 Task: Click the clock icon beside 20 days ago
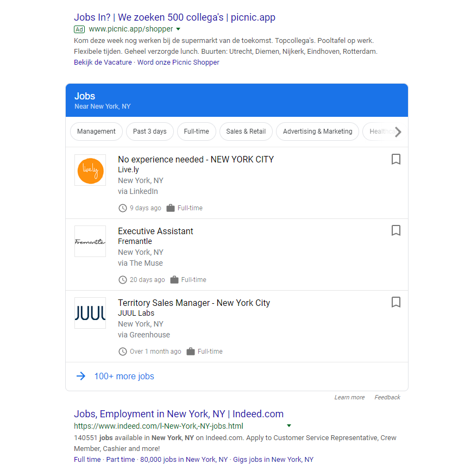(x=123, y=280)
